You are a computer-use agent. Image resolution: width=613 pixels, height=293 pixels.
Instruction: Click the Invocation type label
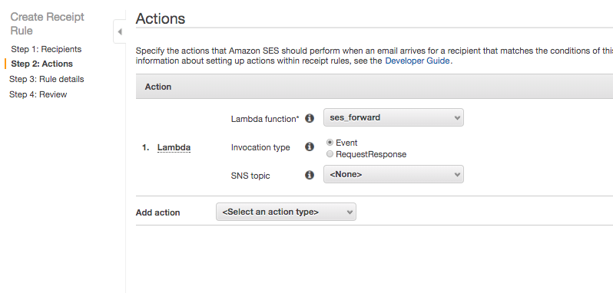260,147
